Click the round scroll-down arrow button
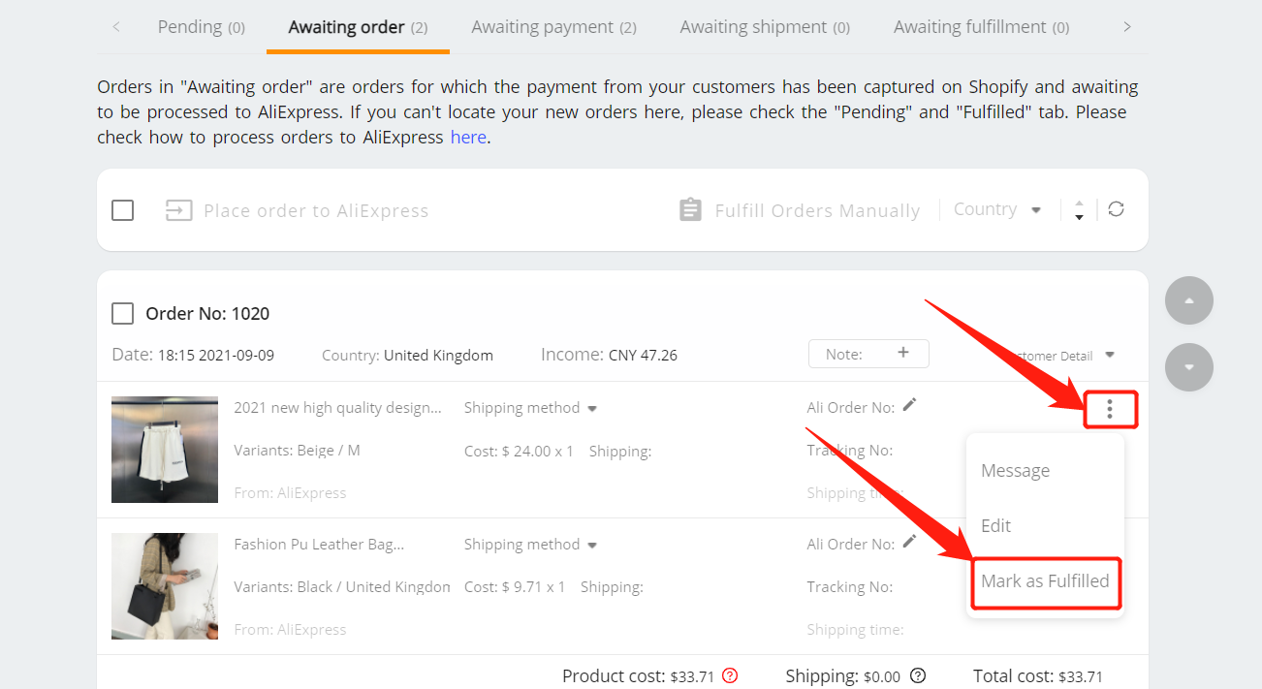Screen dimensions: 1262x689 [x=1189, y=367]
